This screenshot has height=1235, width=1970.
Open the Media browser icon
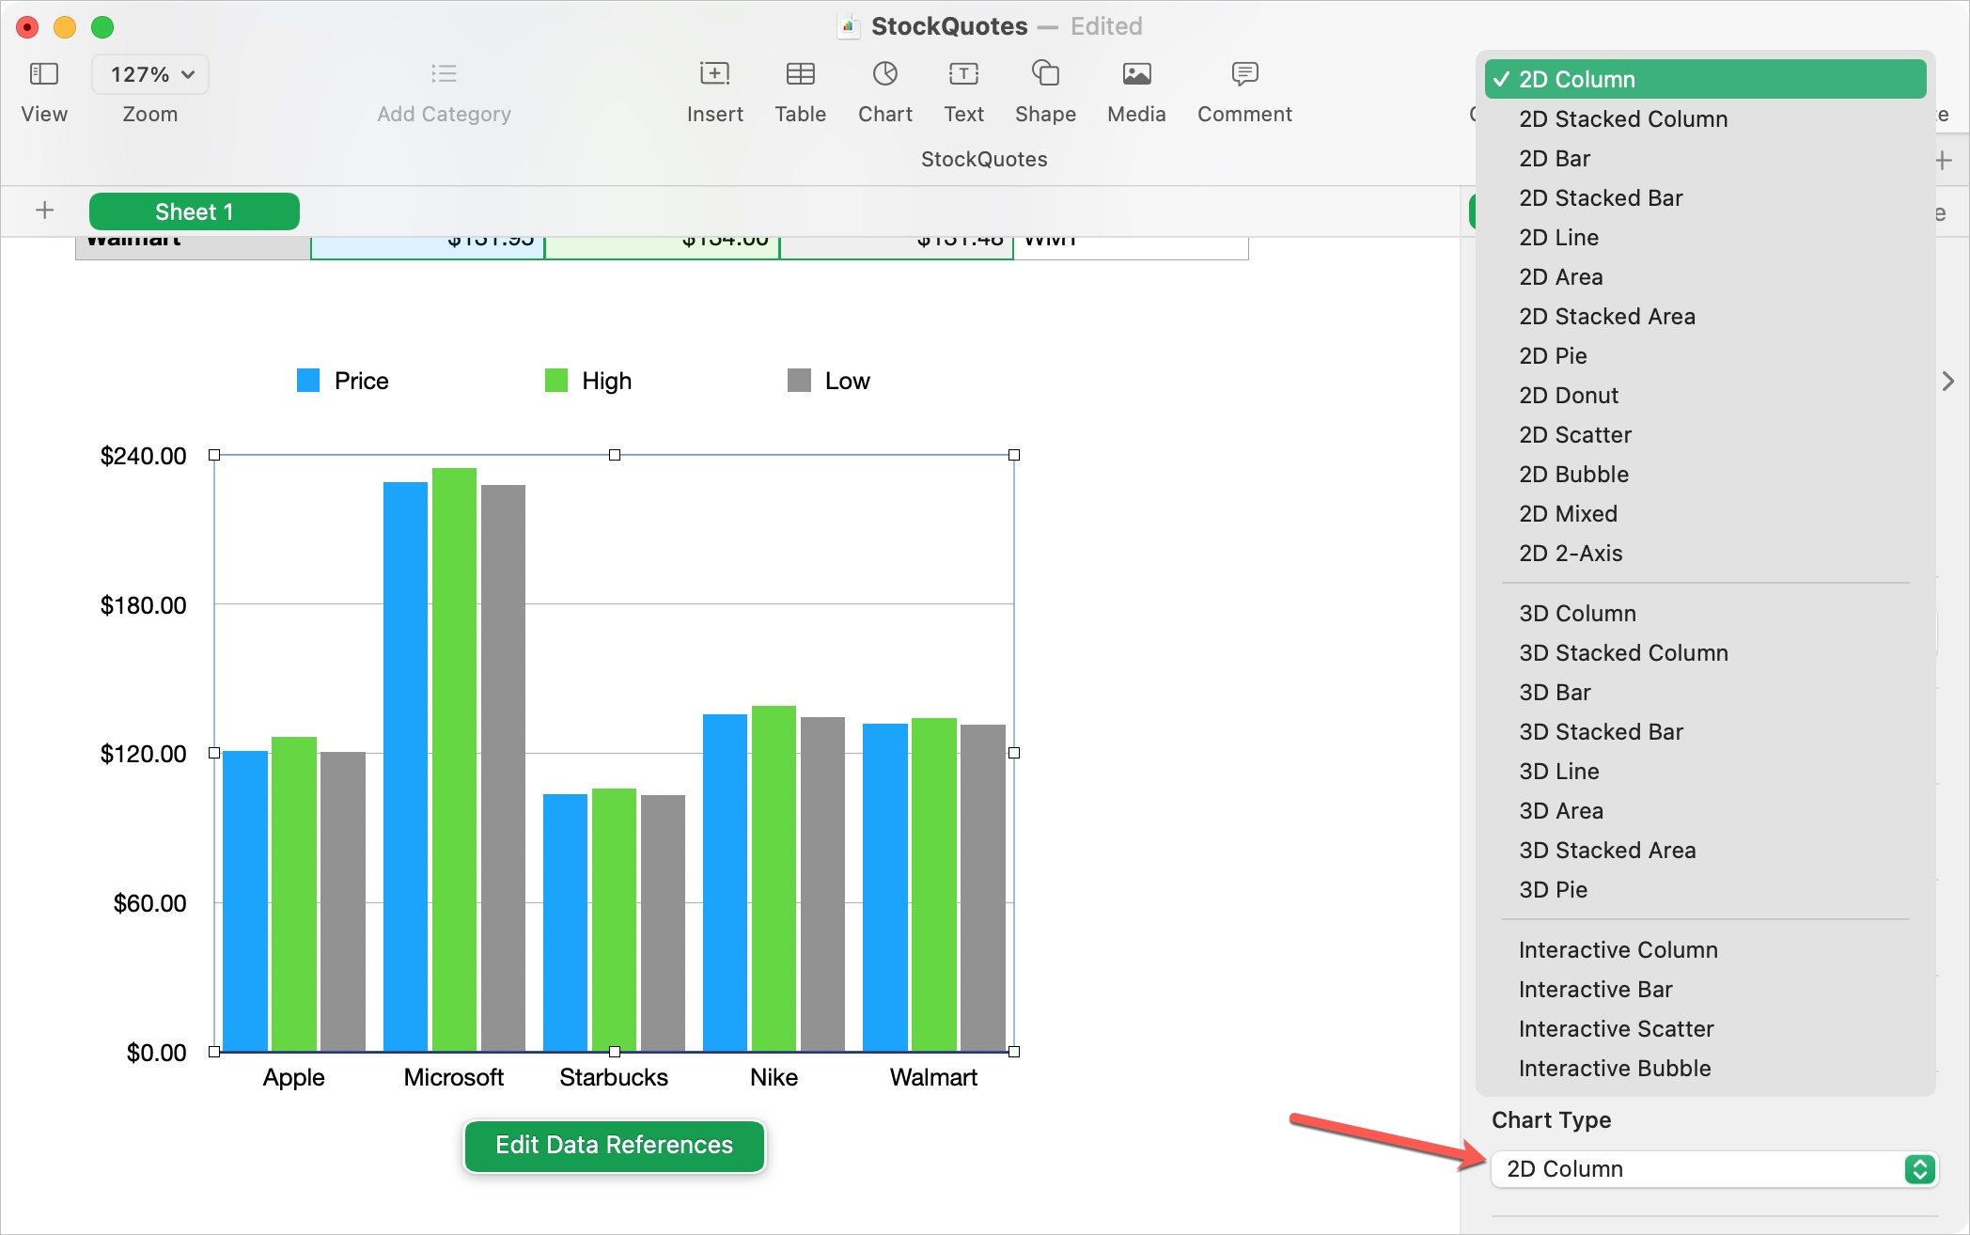point(1136,73)
